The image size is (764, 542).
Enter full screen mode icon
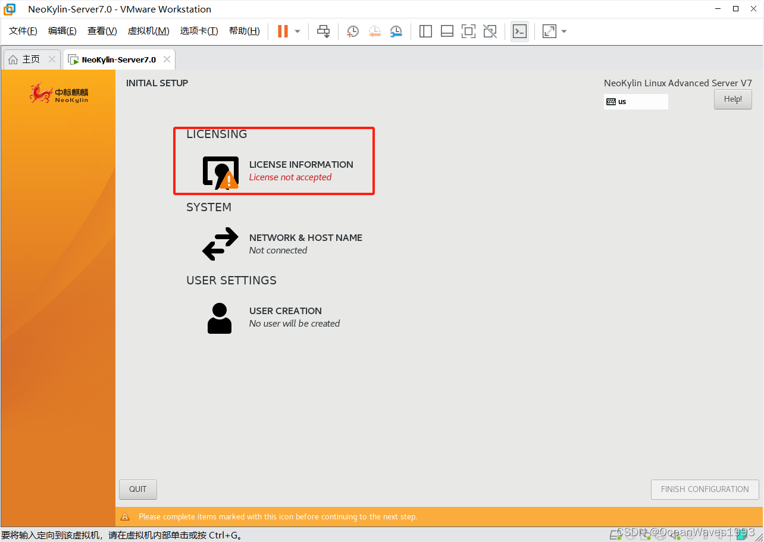468,31
